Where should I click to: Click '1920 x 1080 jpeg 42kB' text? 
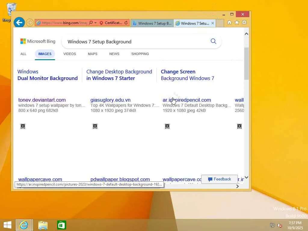[x=184, y=110]
